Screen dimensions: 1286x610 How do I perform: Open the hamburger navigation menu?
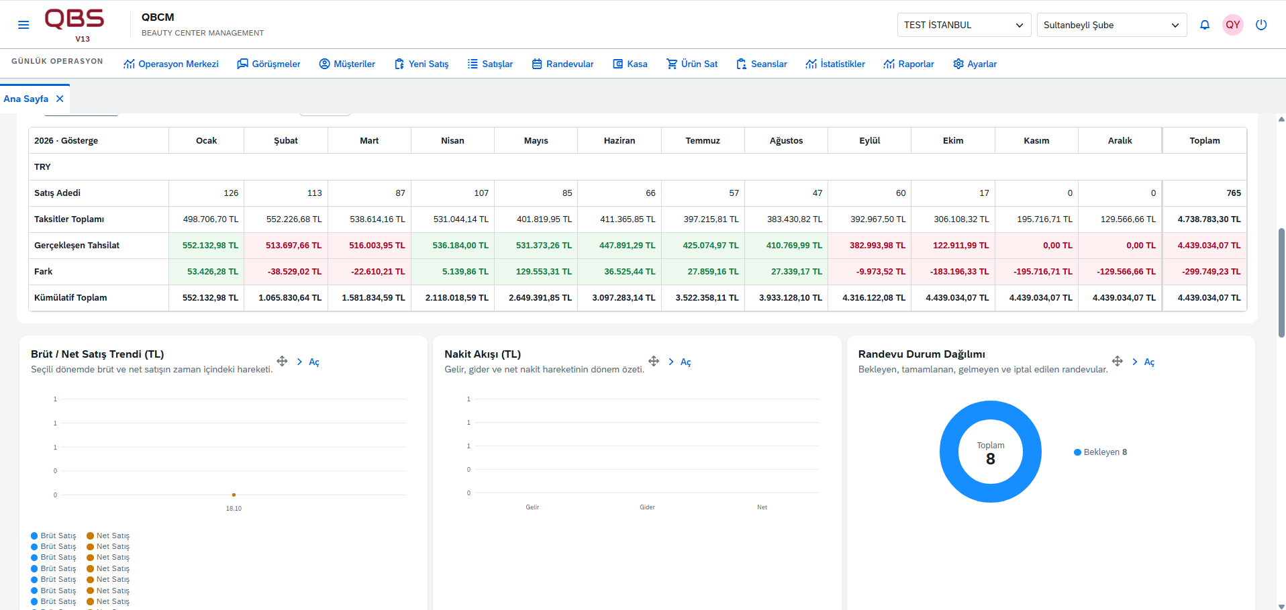(23, 25)
